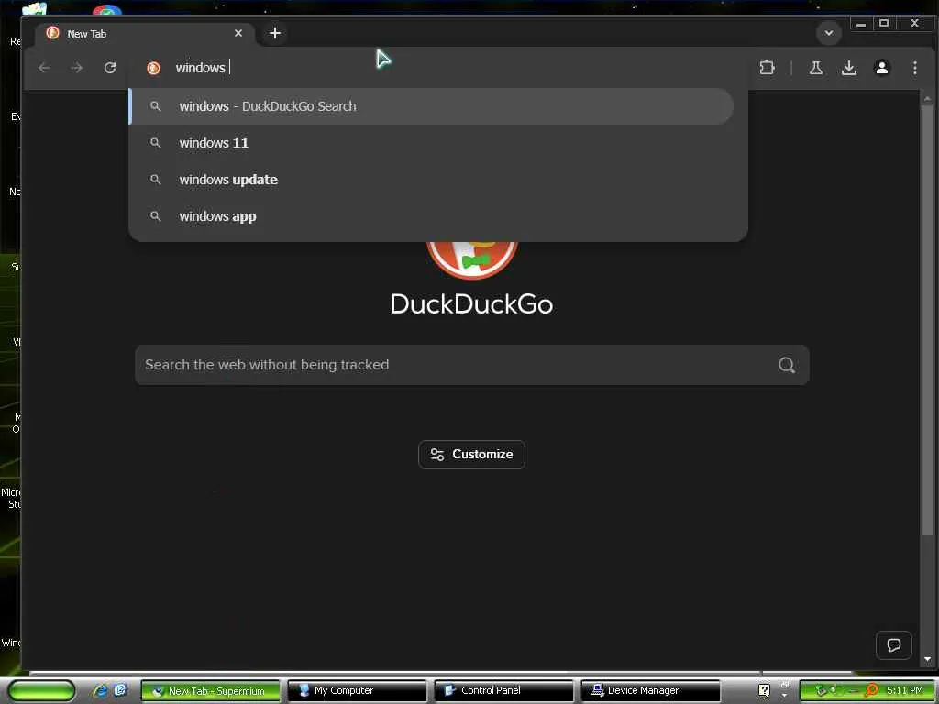This screenshot has width=939, height=704.
Task: Click the magnifier in DuckDuckGo search box
Action: [786, 365]
